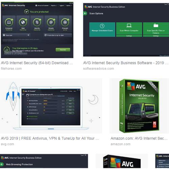Click the 'Your trial expires in 29 days' text
The height and width of the screenshot is (169, 169).
25,48
